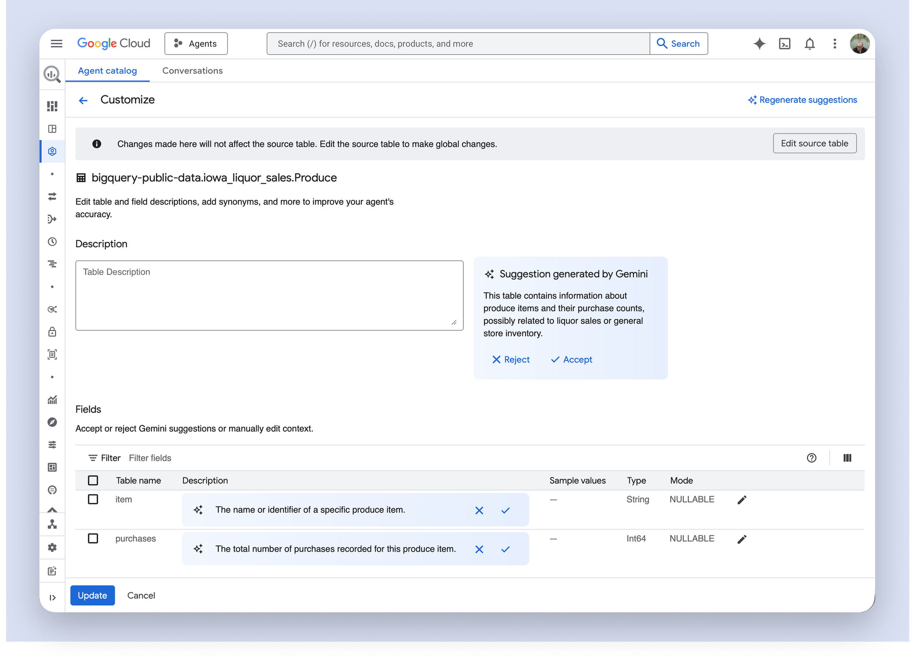
Task: Accept the purchases description suggestion
Action: (x=505, y=549)
